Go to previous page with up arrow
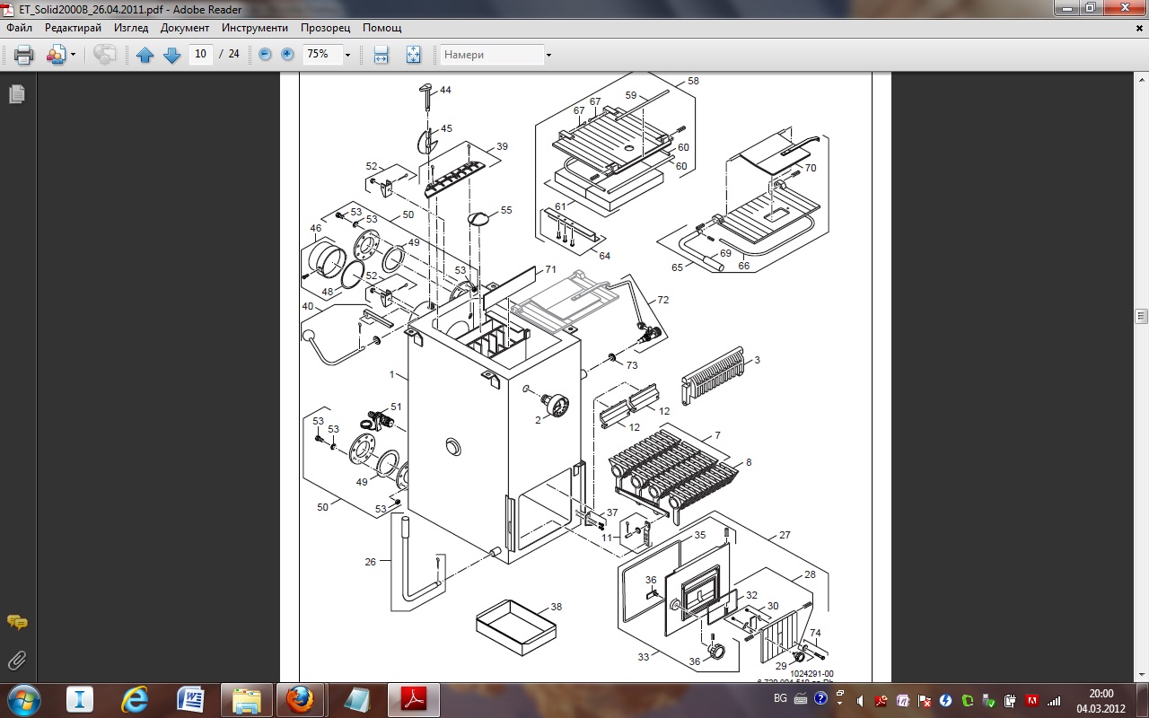This screenshot has height=718, width=1149. pos(145,55)
